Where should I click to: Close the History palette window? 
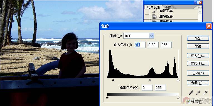200,2
